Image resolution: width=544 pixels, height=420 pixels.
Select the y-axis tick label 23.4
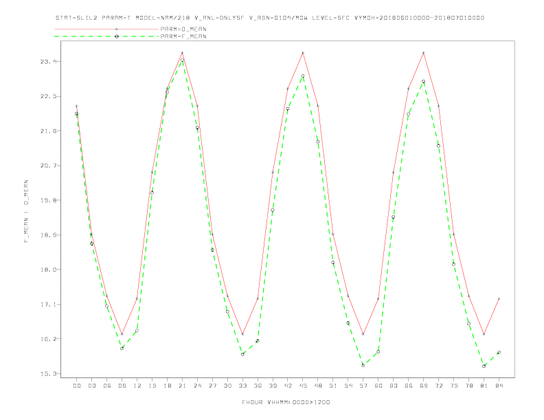click(48, 62)
